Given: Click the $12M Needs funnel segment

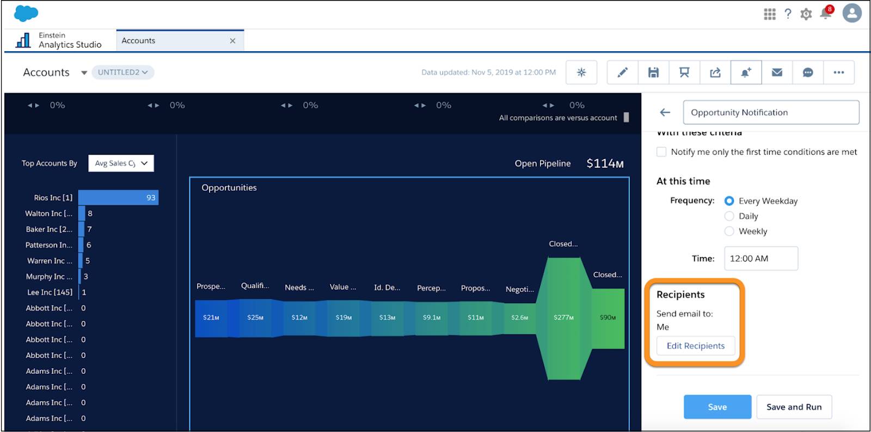Looking at the screenshot, I should (299, 318).
